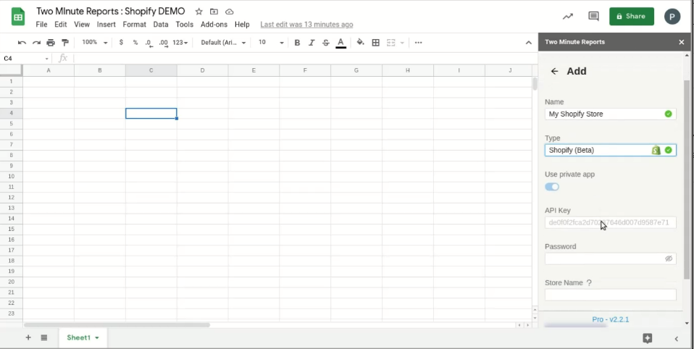Open the comment history icon
Image resolution: width=694 pixels, height=349 pixels.
[593, 17]
